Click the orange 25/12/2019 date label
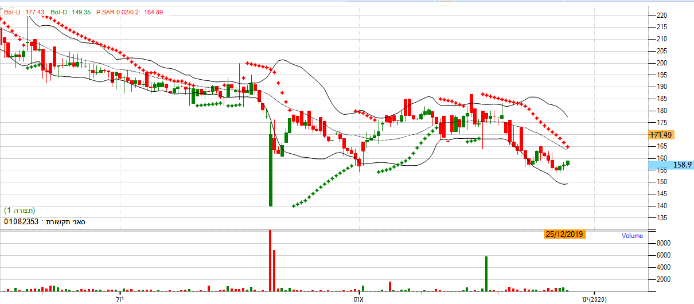 (x=565, y=234)
